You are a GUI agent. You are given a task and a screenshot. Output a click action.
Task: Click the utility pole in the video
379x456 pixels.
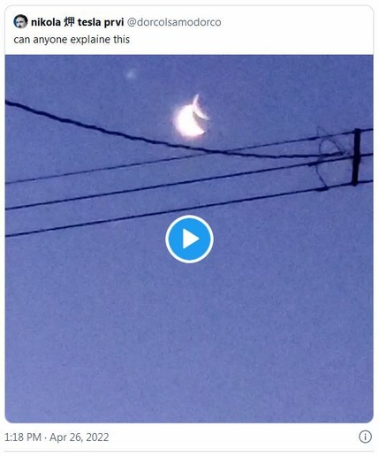click(x=356, y=157)
